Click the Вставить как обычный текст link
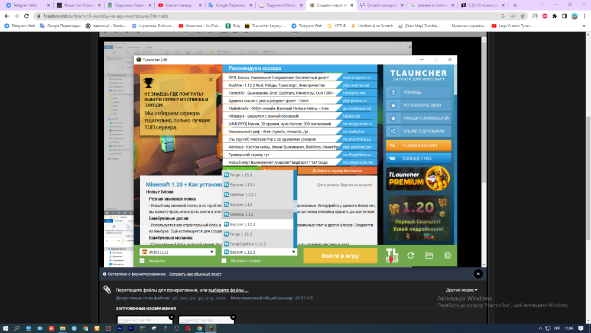591x333 pixels. click(x=195, y=274)
